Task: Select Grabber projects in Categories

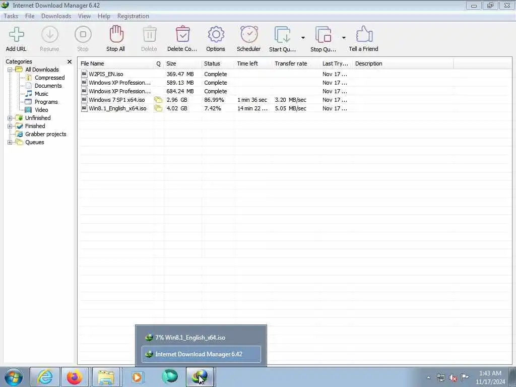Action: click(45, 134)
